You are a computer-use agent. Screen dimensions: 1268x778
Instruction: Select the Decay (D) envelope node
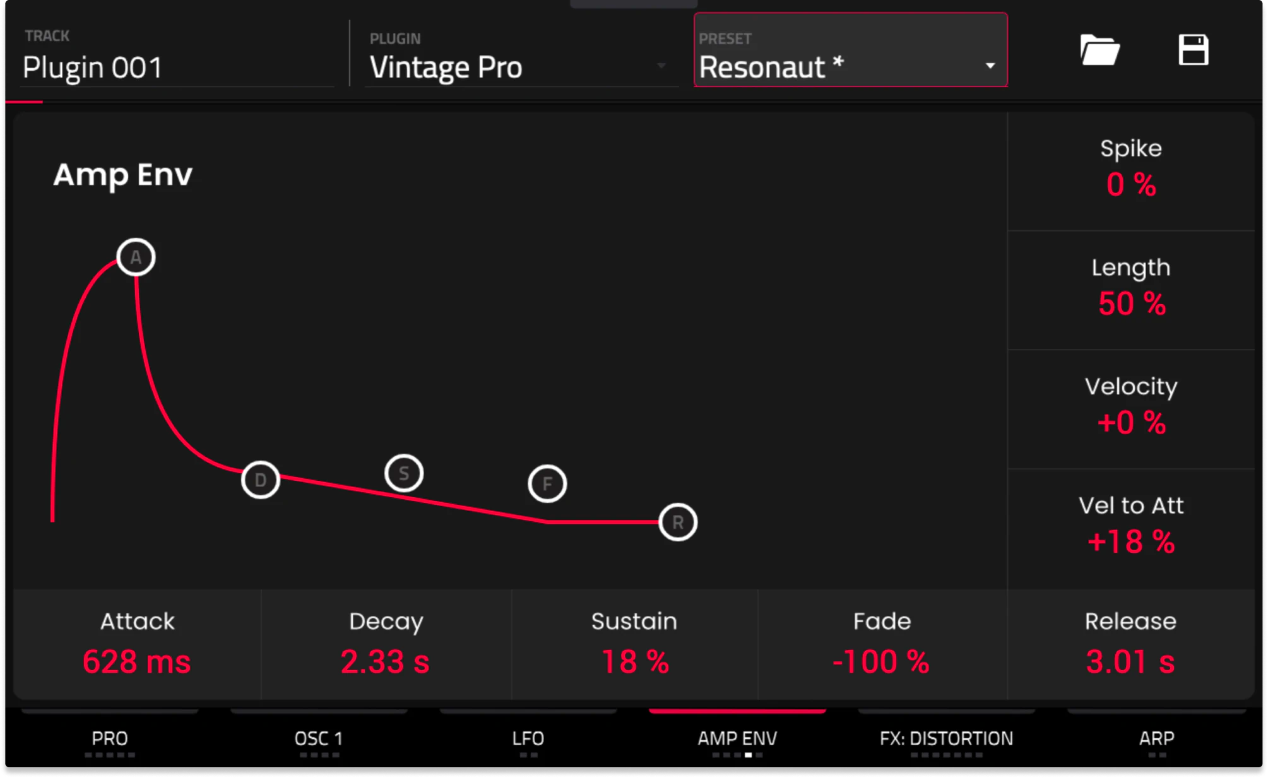[x=260, y=481]
